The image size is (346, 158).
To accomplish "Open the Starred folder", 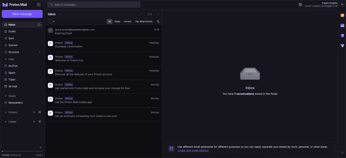I will coord(22,45).
